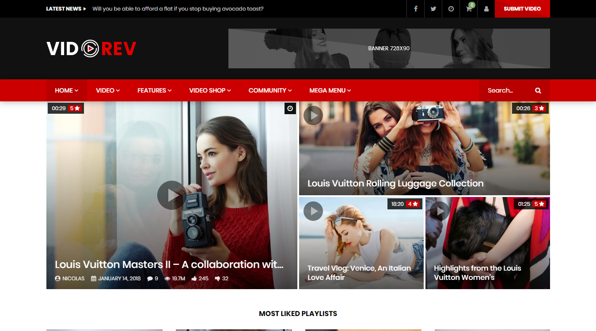Expand the Community menu dropdown
The width and height of the screenshot is (596, 331).
[x=270, y=90]
